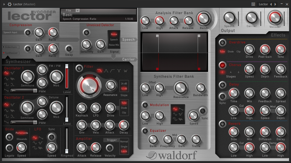Open the plugin settings gear icon

click(9, 4)
